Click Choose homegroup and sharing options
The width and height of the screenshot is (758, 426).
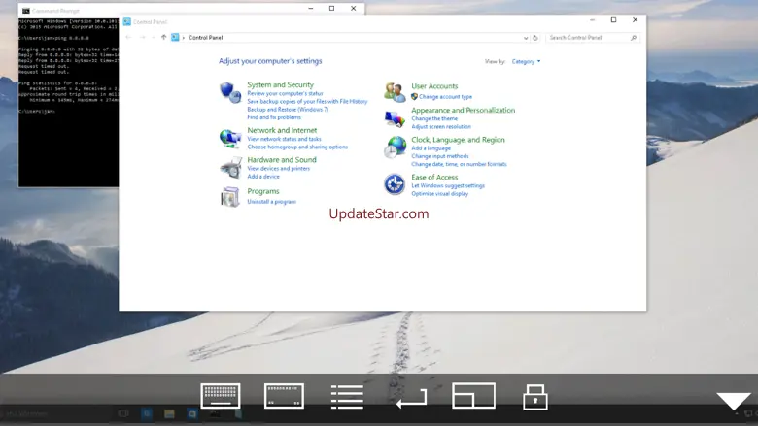click(297, 147)
